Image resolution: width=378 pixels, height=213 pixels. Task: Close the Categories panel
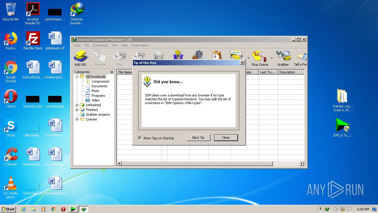coord(112,72)
